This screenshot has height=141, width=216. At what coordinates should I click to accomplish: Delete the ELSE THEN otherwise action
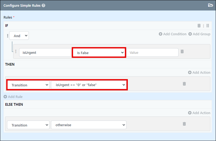point(184,124)
